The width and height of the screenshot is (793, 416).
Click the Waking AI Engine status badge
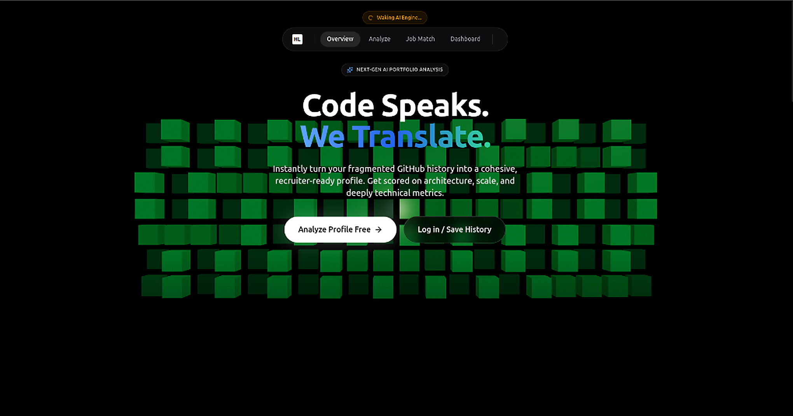click(x=395, y=18)
